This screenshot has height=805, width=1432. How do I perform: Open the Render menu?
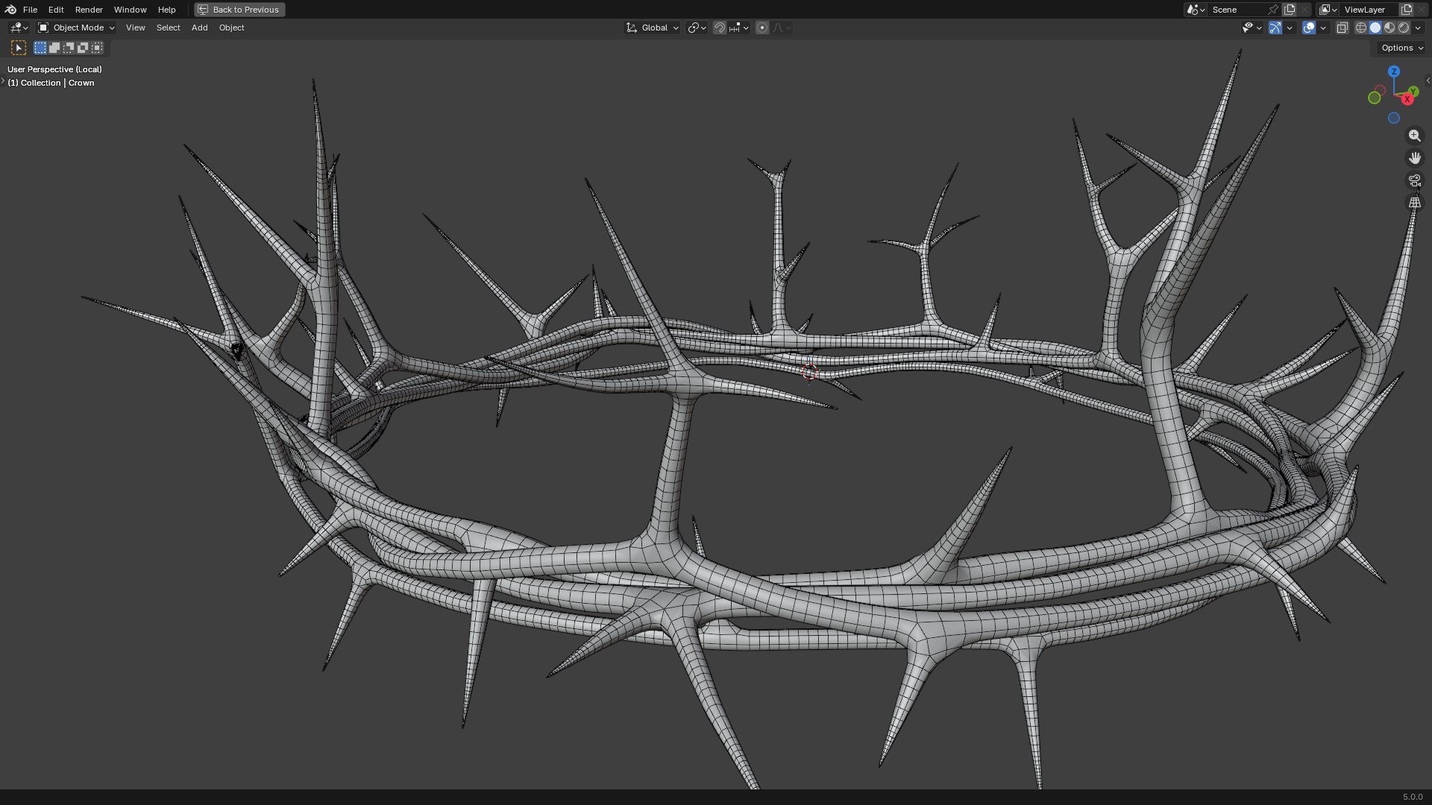89,10
